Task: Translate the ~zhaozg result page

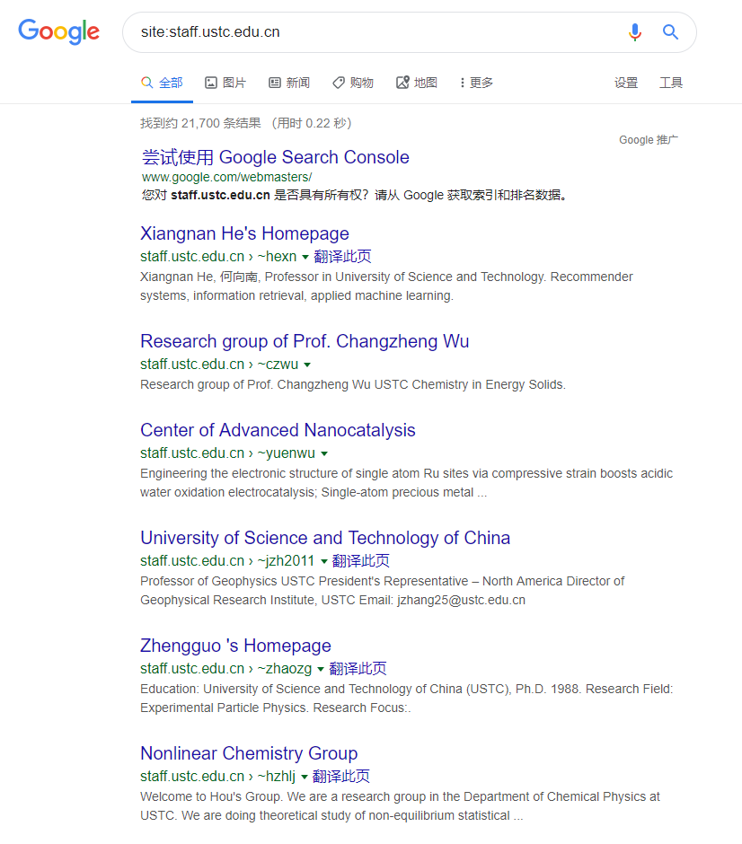Action: click(x=358, y=669)
